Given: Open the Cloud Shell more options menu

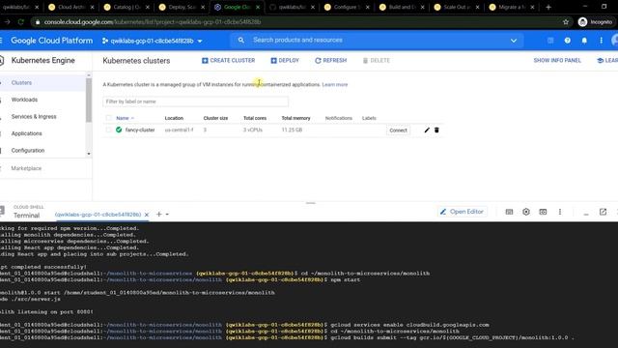Looking at the screenshot, I should pos(560,212).
